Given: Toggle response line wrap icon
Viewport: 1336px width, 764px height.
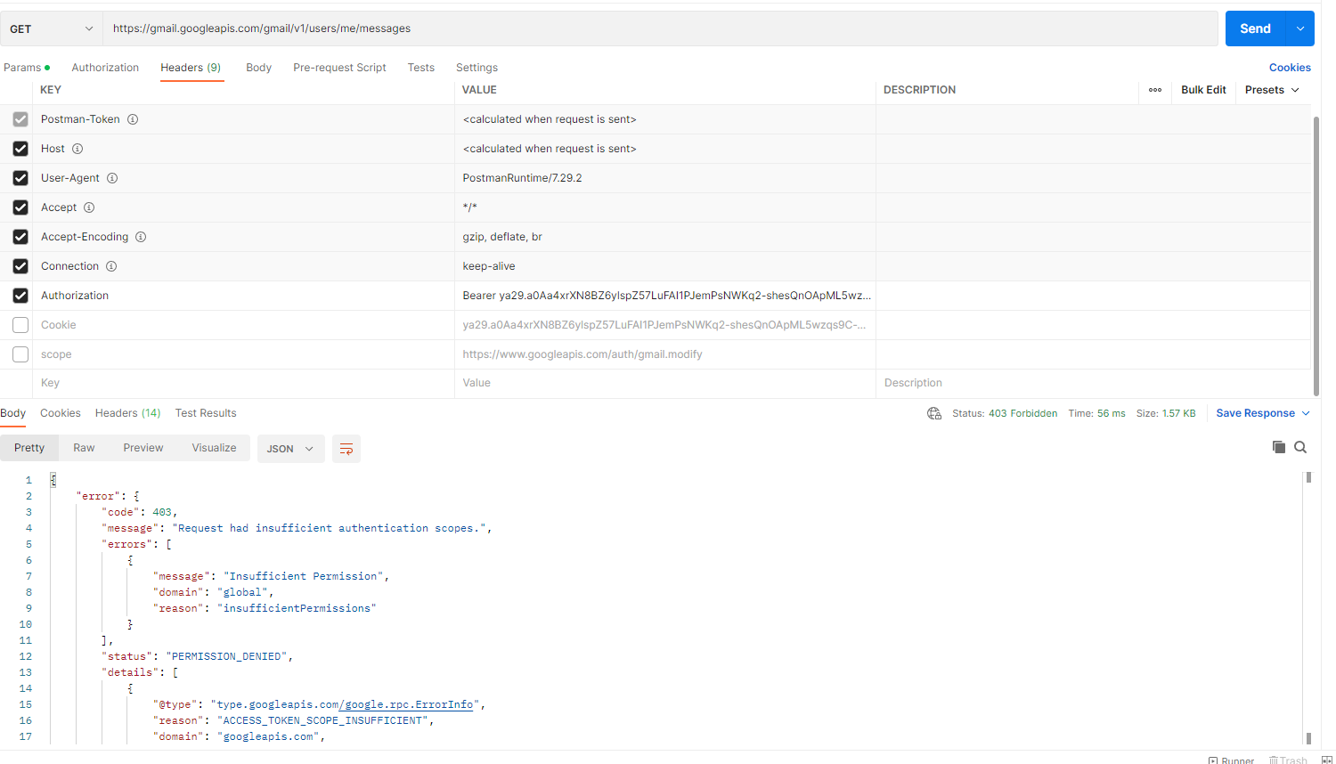Looking at the screenshot, I should (346, 449).
